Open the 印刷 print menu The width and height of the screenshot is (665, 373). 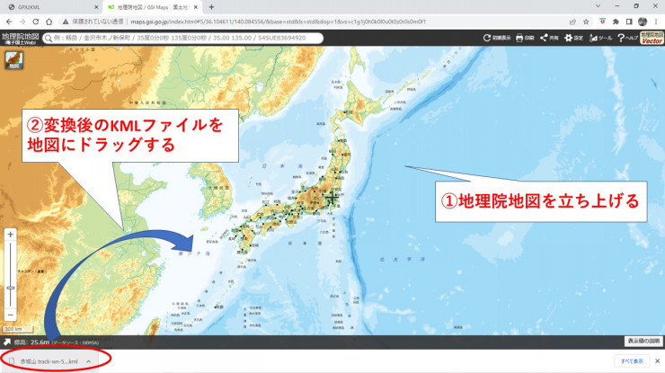pos(525,38)
